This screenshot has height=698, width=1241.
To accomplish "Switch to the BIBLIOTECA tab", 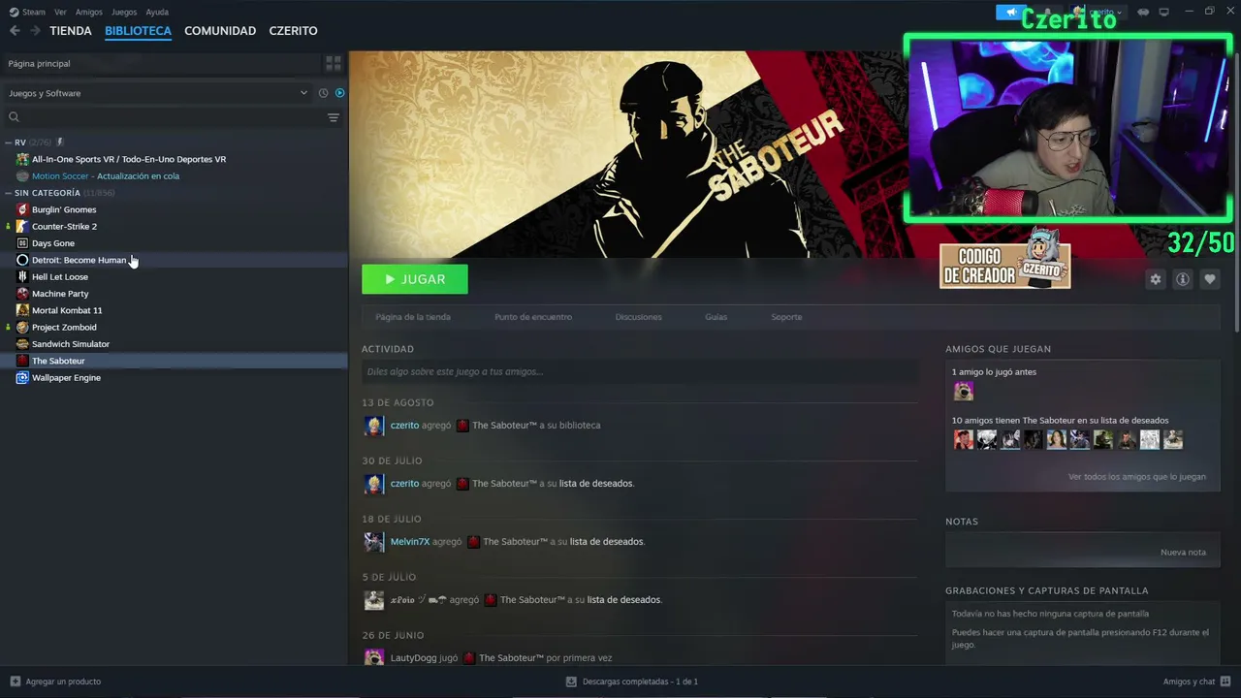I will click(138, 31).
